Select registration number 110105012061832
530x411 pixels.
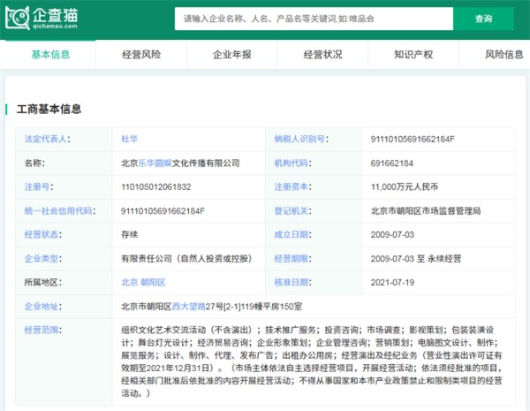click(x=156, y=186)
